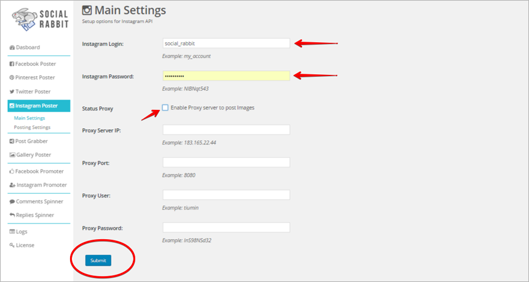529x282 pixels.
Task: Click the Comments Spinner speech bubble icon
Action: (x=12, y=202)
